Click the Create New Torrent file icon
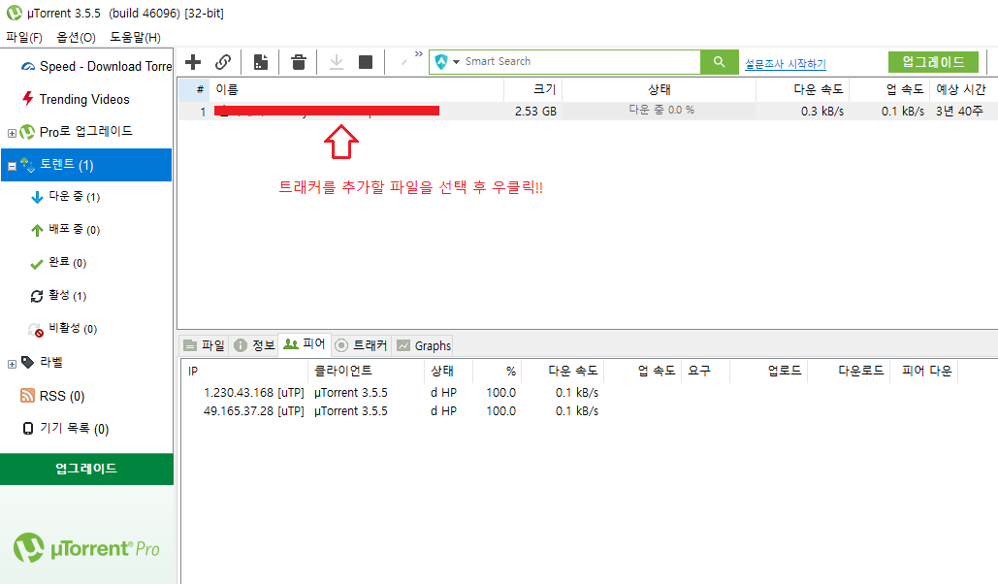This screenshot has height=584, width=998. coord(261,62)
